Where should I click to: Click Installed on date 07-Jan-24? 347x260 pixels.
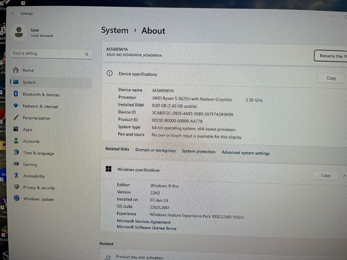point(159,200)
